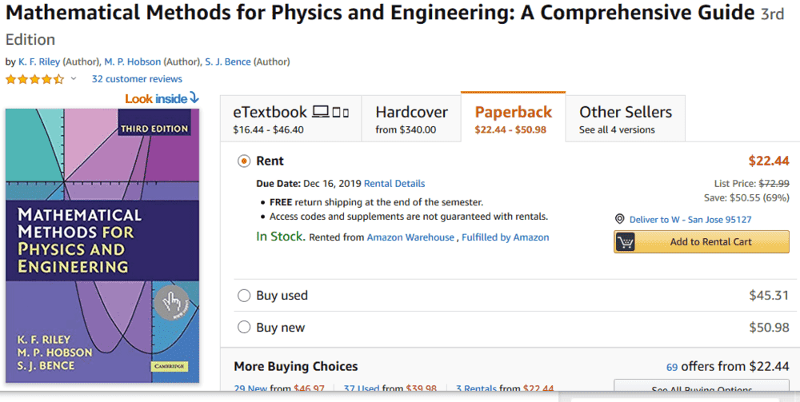800x402 pixels.
Task: Open the 32 customer reviews link
Action: pyautogui.click(x=137, y=79)
